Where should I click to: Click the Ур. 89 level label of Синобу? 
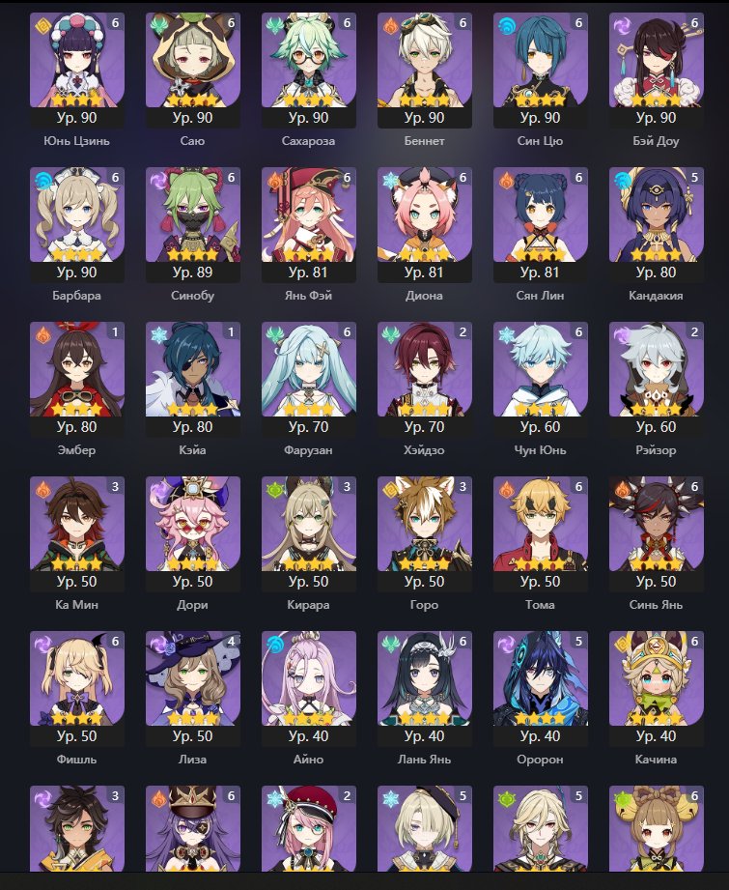193,273
